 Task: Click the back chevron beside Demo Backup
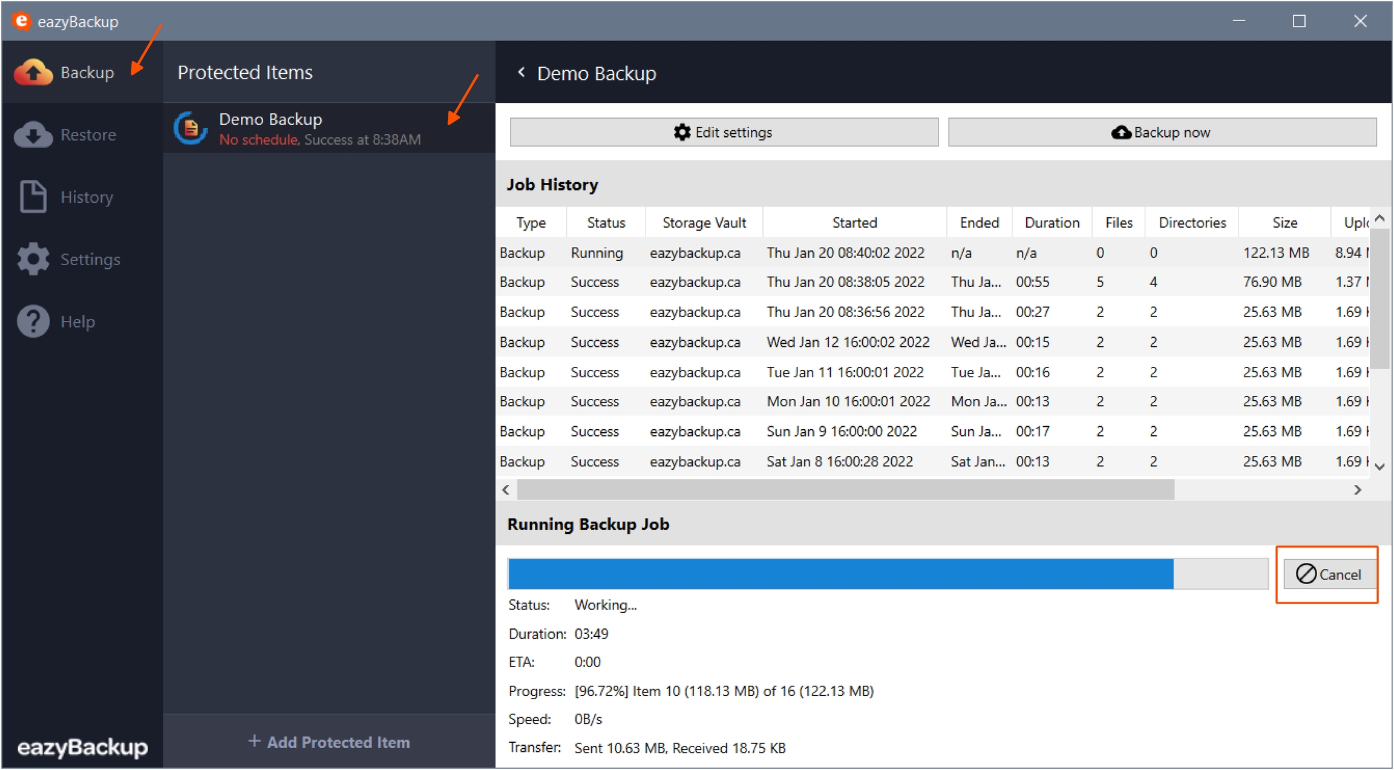(x=522, y=73)
